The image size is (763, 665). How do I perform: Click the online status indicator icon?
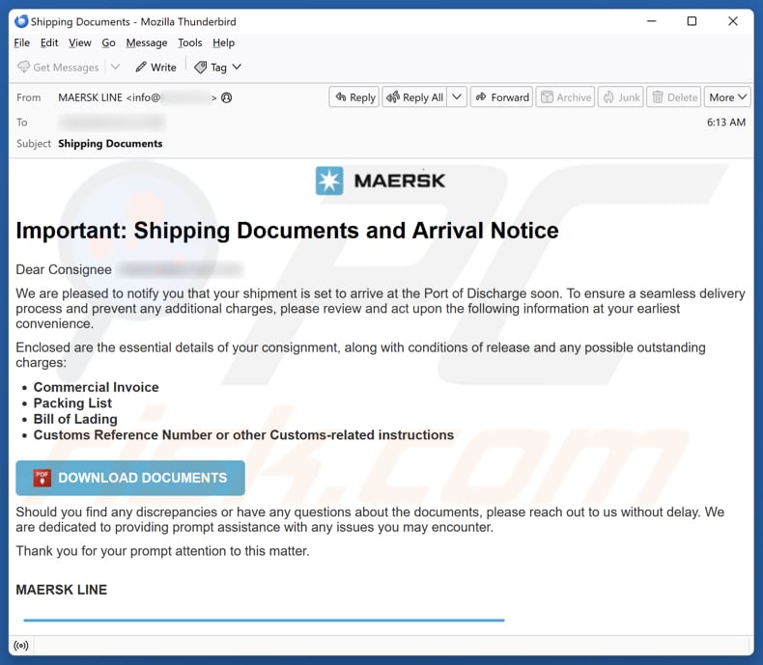point(21,646)
